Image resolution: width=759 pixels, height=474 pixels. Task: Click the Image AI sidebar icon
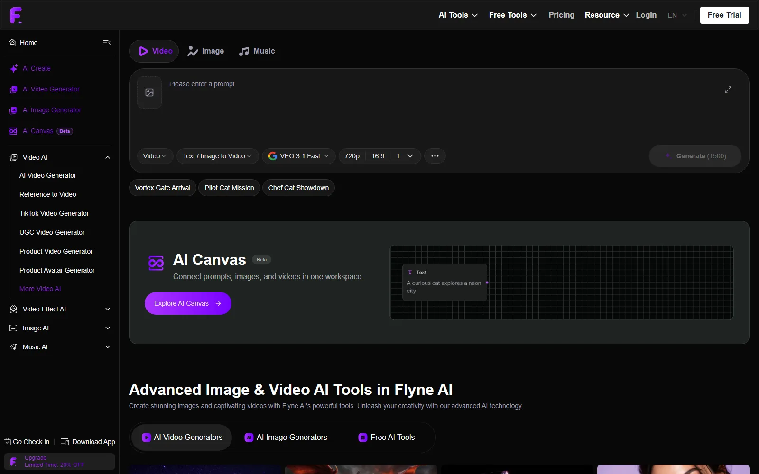(x=14, y=328)
